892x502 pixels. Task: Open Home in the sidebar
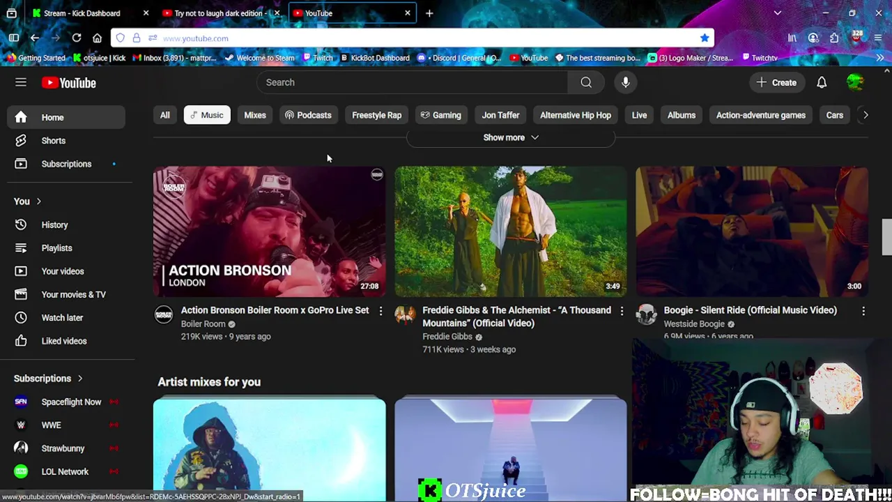coord(66,117)
